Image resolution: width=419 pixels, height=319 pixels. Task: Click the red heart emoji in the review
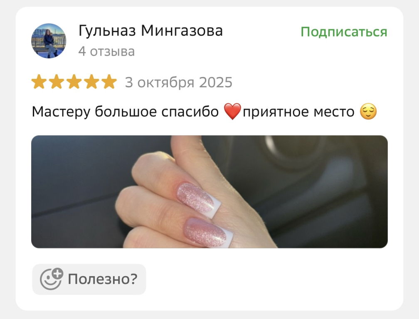pyautogui.click(x=232, y=112)
